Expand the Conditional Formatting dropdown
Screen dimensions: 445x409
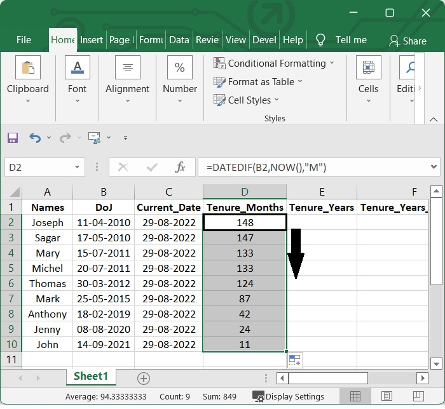332,64
